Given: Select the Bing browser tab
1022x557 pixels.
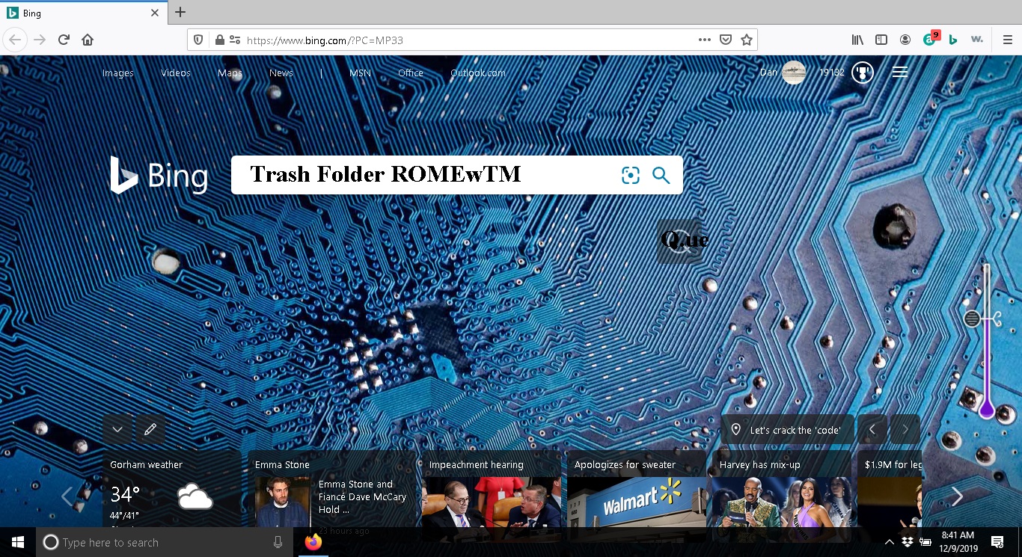Looking at the screenshot, I should tap(83, 13).
